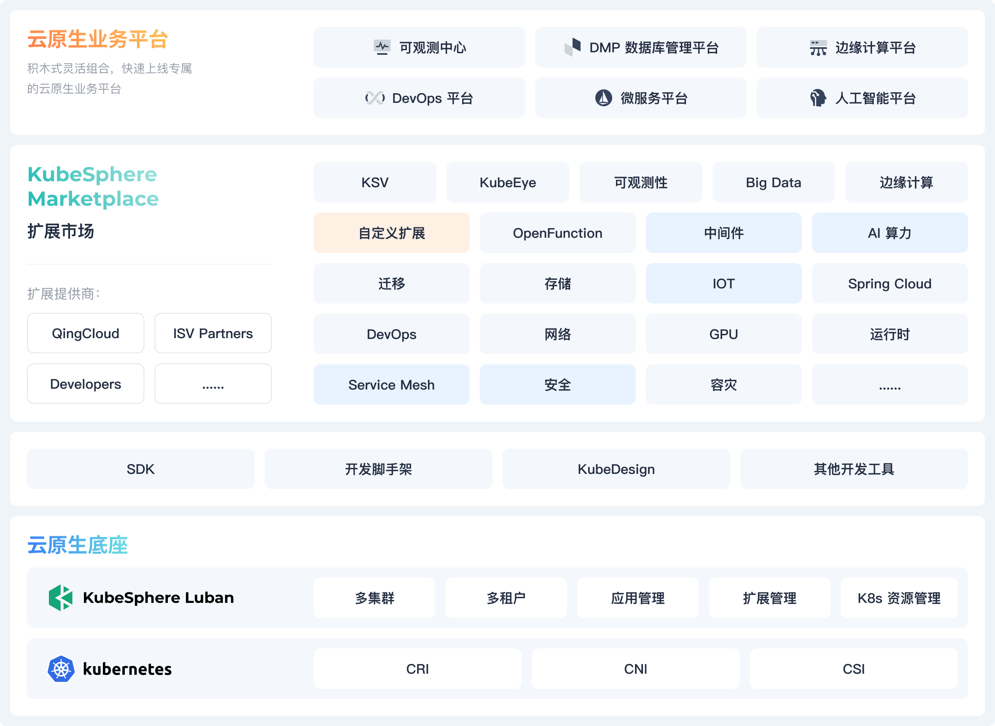Click the Kubernetes helm wheel logo

tap(61, 669)
